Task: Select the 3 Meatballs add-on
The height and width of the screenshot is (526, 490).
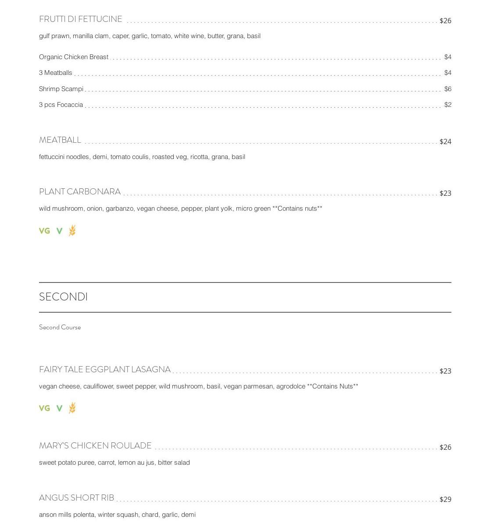Action: 56,73
